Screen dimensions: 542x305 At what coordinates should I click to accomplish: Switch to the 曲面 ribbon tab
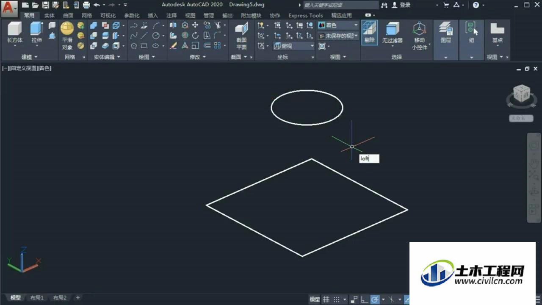coord(68,15)
